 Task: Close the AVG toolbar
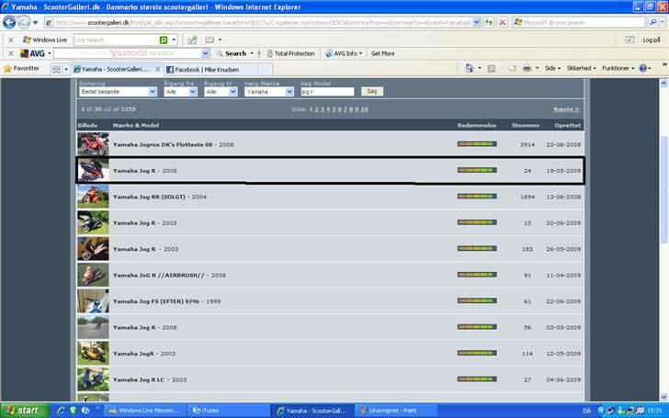(x=11, y=53)
